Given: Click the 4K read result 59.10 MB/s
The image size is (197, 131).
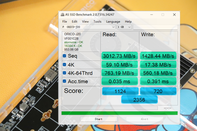Looking at the screenshot, I should pos(119,65).
